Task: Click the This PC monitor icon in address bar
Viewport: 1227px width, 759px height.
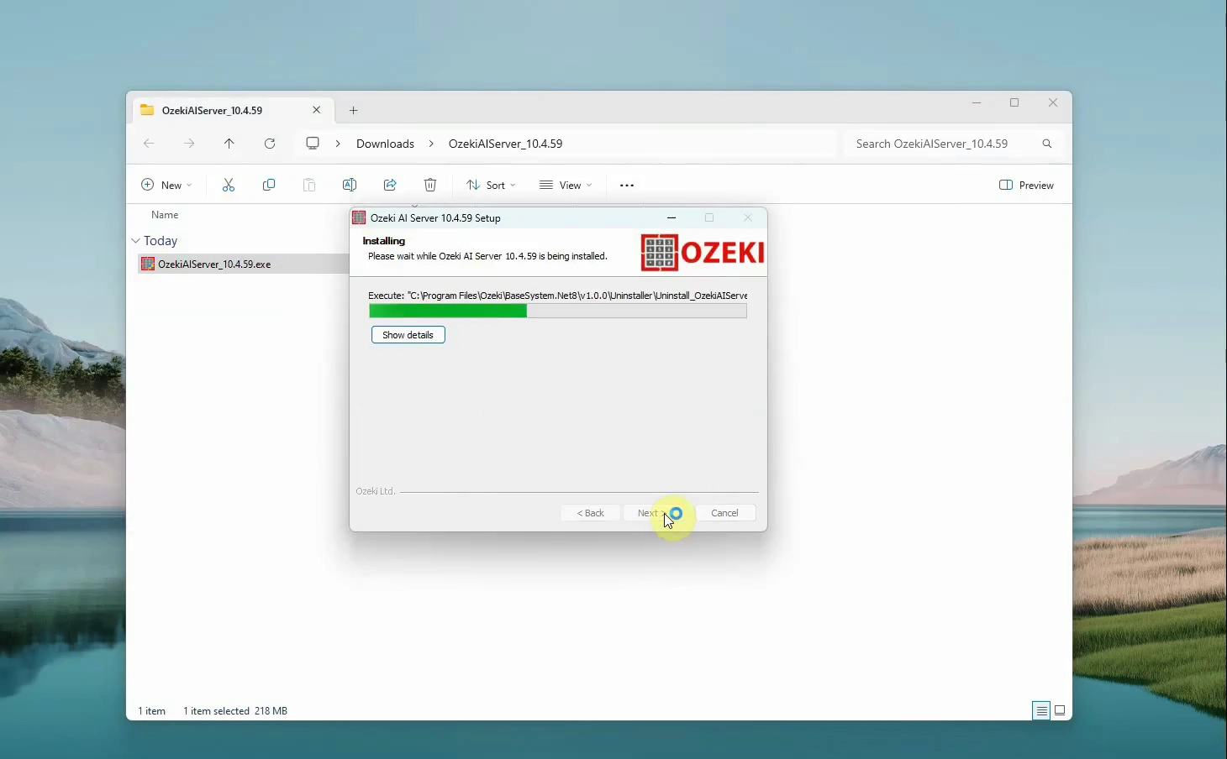Action: (x=313, y=144)
